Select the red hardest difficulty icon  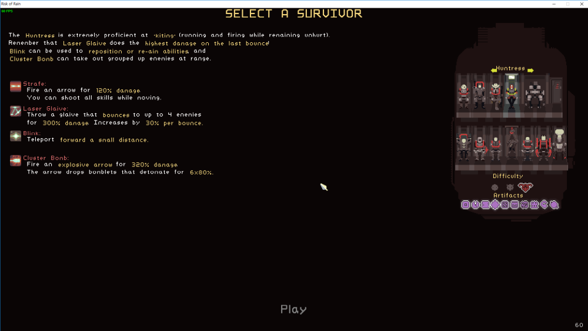[524, 188]
